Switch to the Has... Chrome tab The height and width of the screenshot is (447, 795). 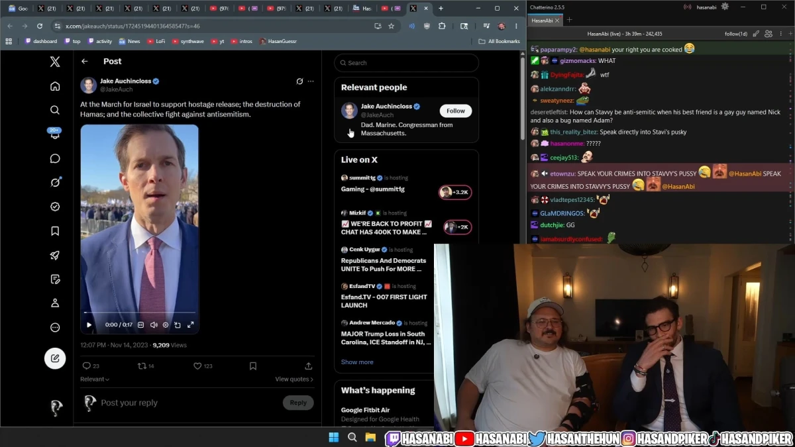(362, 8)
